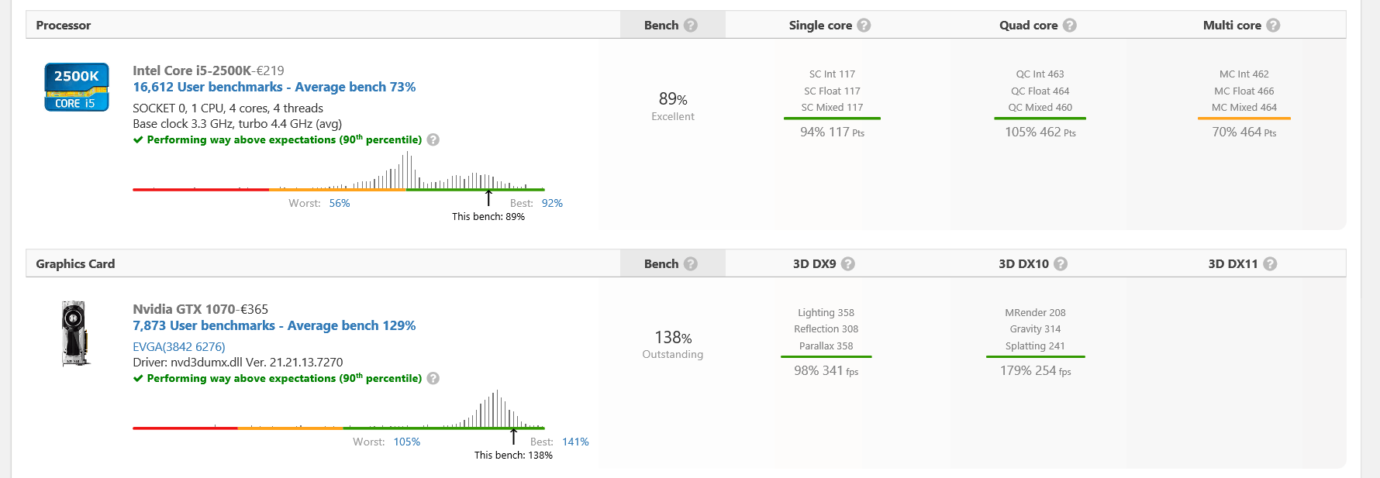Image resolution: width=1380 pixels, height=478 pixels.
Task: Click help icon beside processor percentile text
Action: click(x=433, y=140)
